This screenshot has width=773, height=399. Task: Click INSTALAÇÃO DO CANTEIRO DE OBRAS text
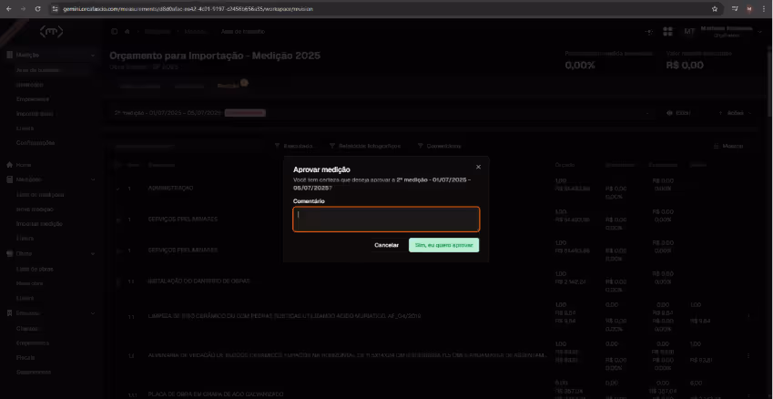tap(198, 281)
